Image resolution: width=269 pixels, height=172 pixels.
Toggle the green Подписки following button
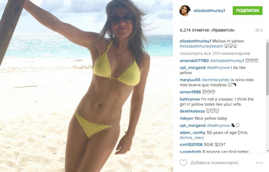click(247, 11)
